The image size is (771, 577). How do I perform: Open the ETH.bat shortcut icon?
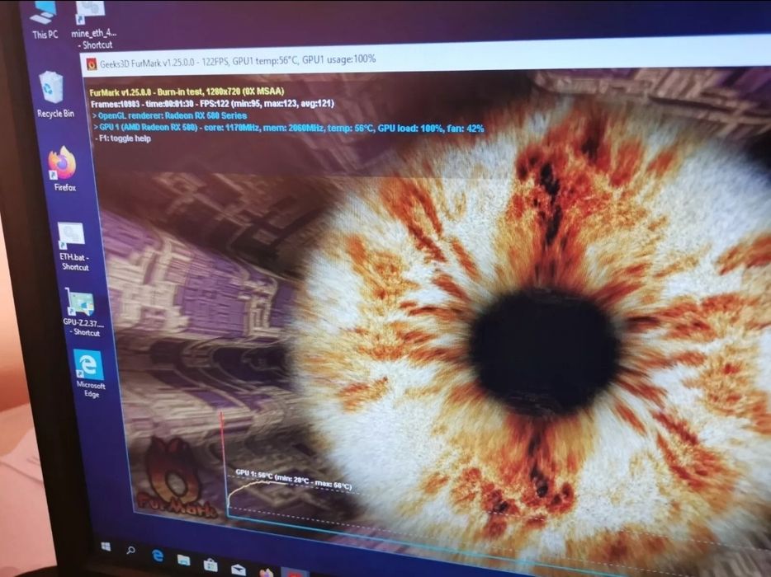[73, 246]
